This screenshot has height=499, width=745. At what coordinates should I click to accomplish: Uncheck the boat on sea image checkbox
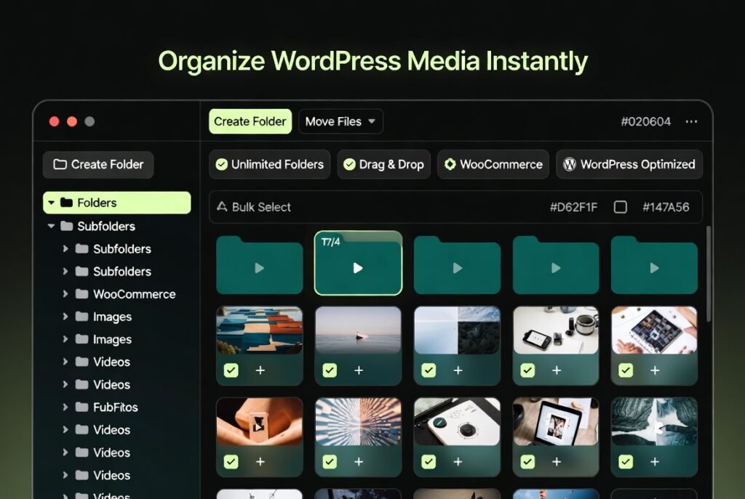point(330,370)
